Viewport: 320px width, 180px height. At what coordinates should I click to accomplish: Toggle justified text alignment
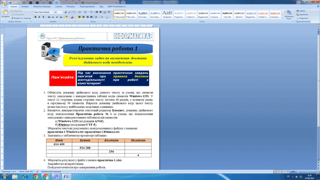pos(91,17)
